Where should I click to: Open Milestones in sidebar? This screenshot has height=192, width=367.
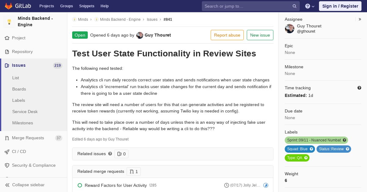[23, 123]
